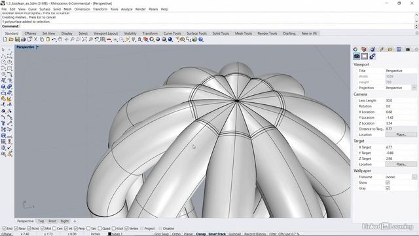419x236 pixels.
Task: Open the Display monitor panel icon
Action: 399,49
